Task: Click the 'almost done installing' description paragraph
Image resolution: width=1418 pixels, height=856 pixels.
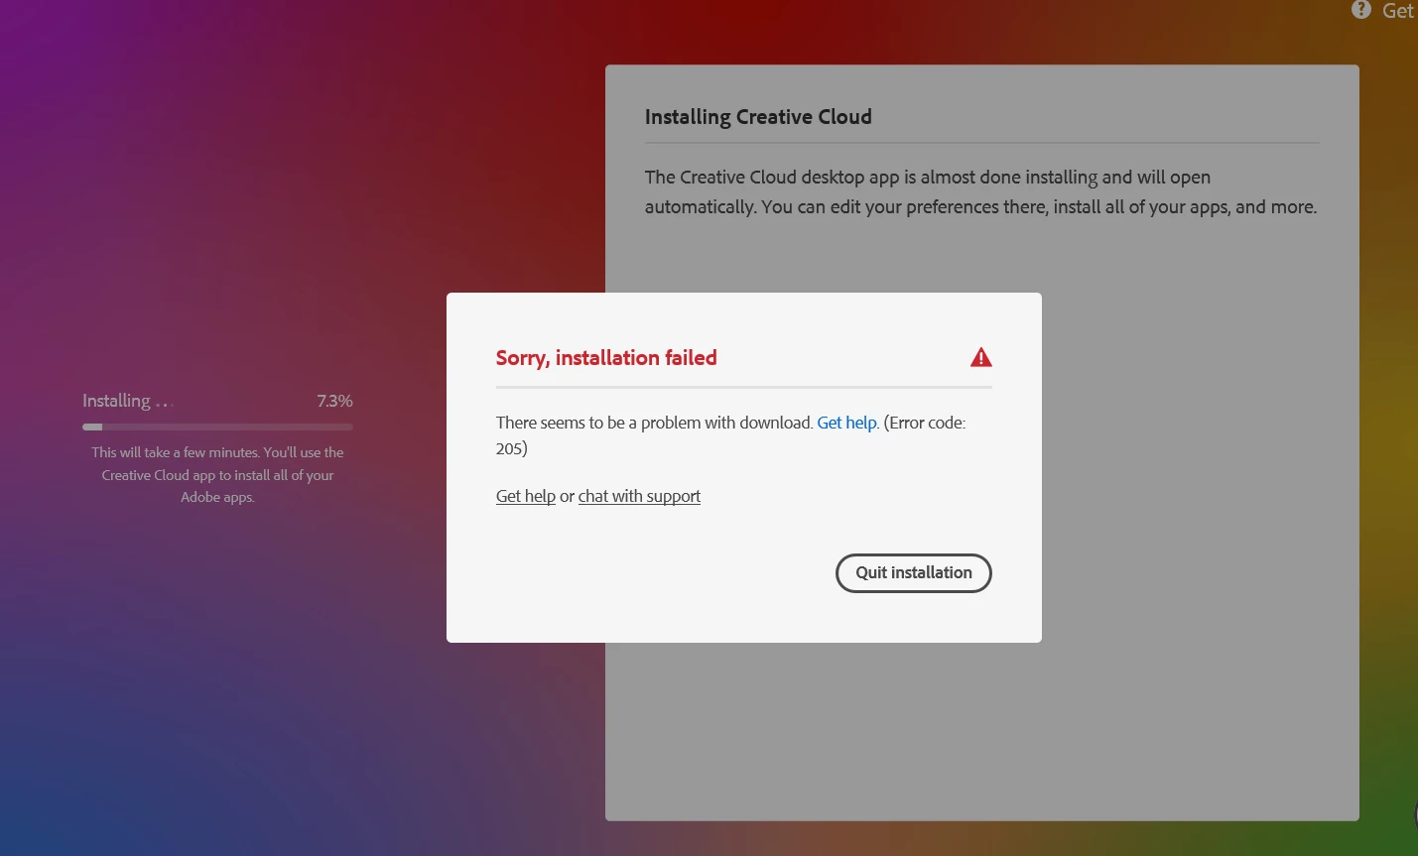Action: coord(980,192)
